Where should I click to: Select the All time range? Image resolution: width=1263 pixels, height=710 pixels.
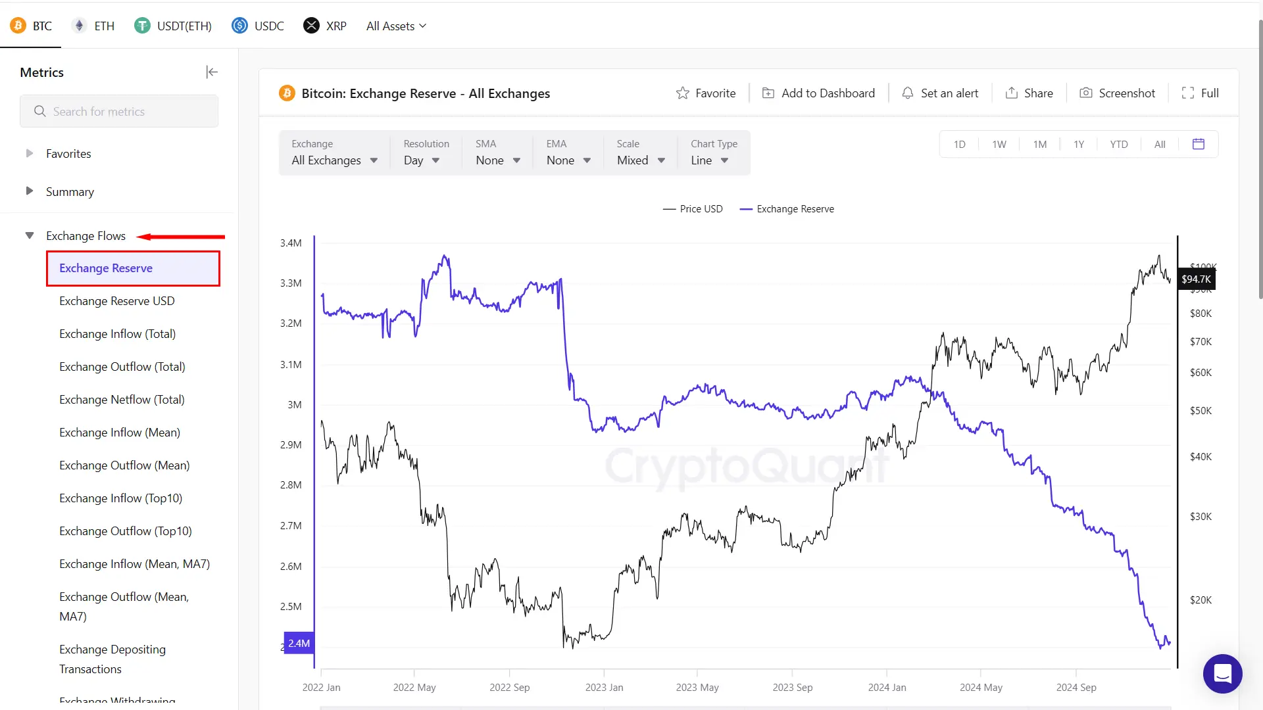(1160, 145)
